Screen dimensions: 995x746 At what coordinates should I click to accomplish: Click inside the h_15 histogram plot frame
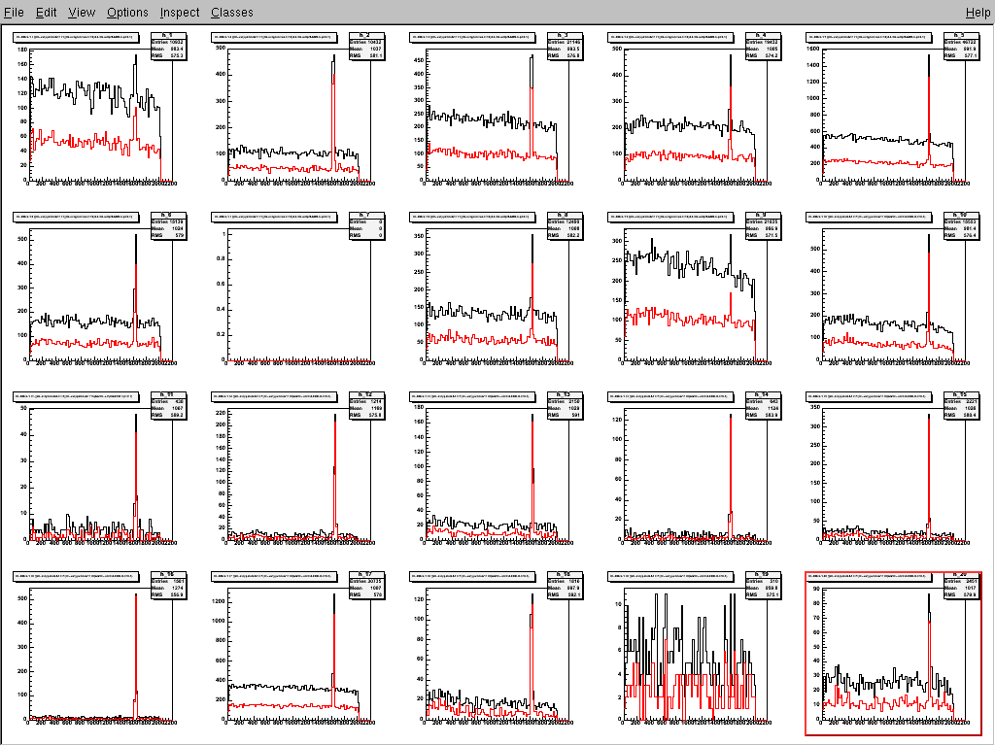coord(894,474)
